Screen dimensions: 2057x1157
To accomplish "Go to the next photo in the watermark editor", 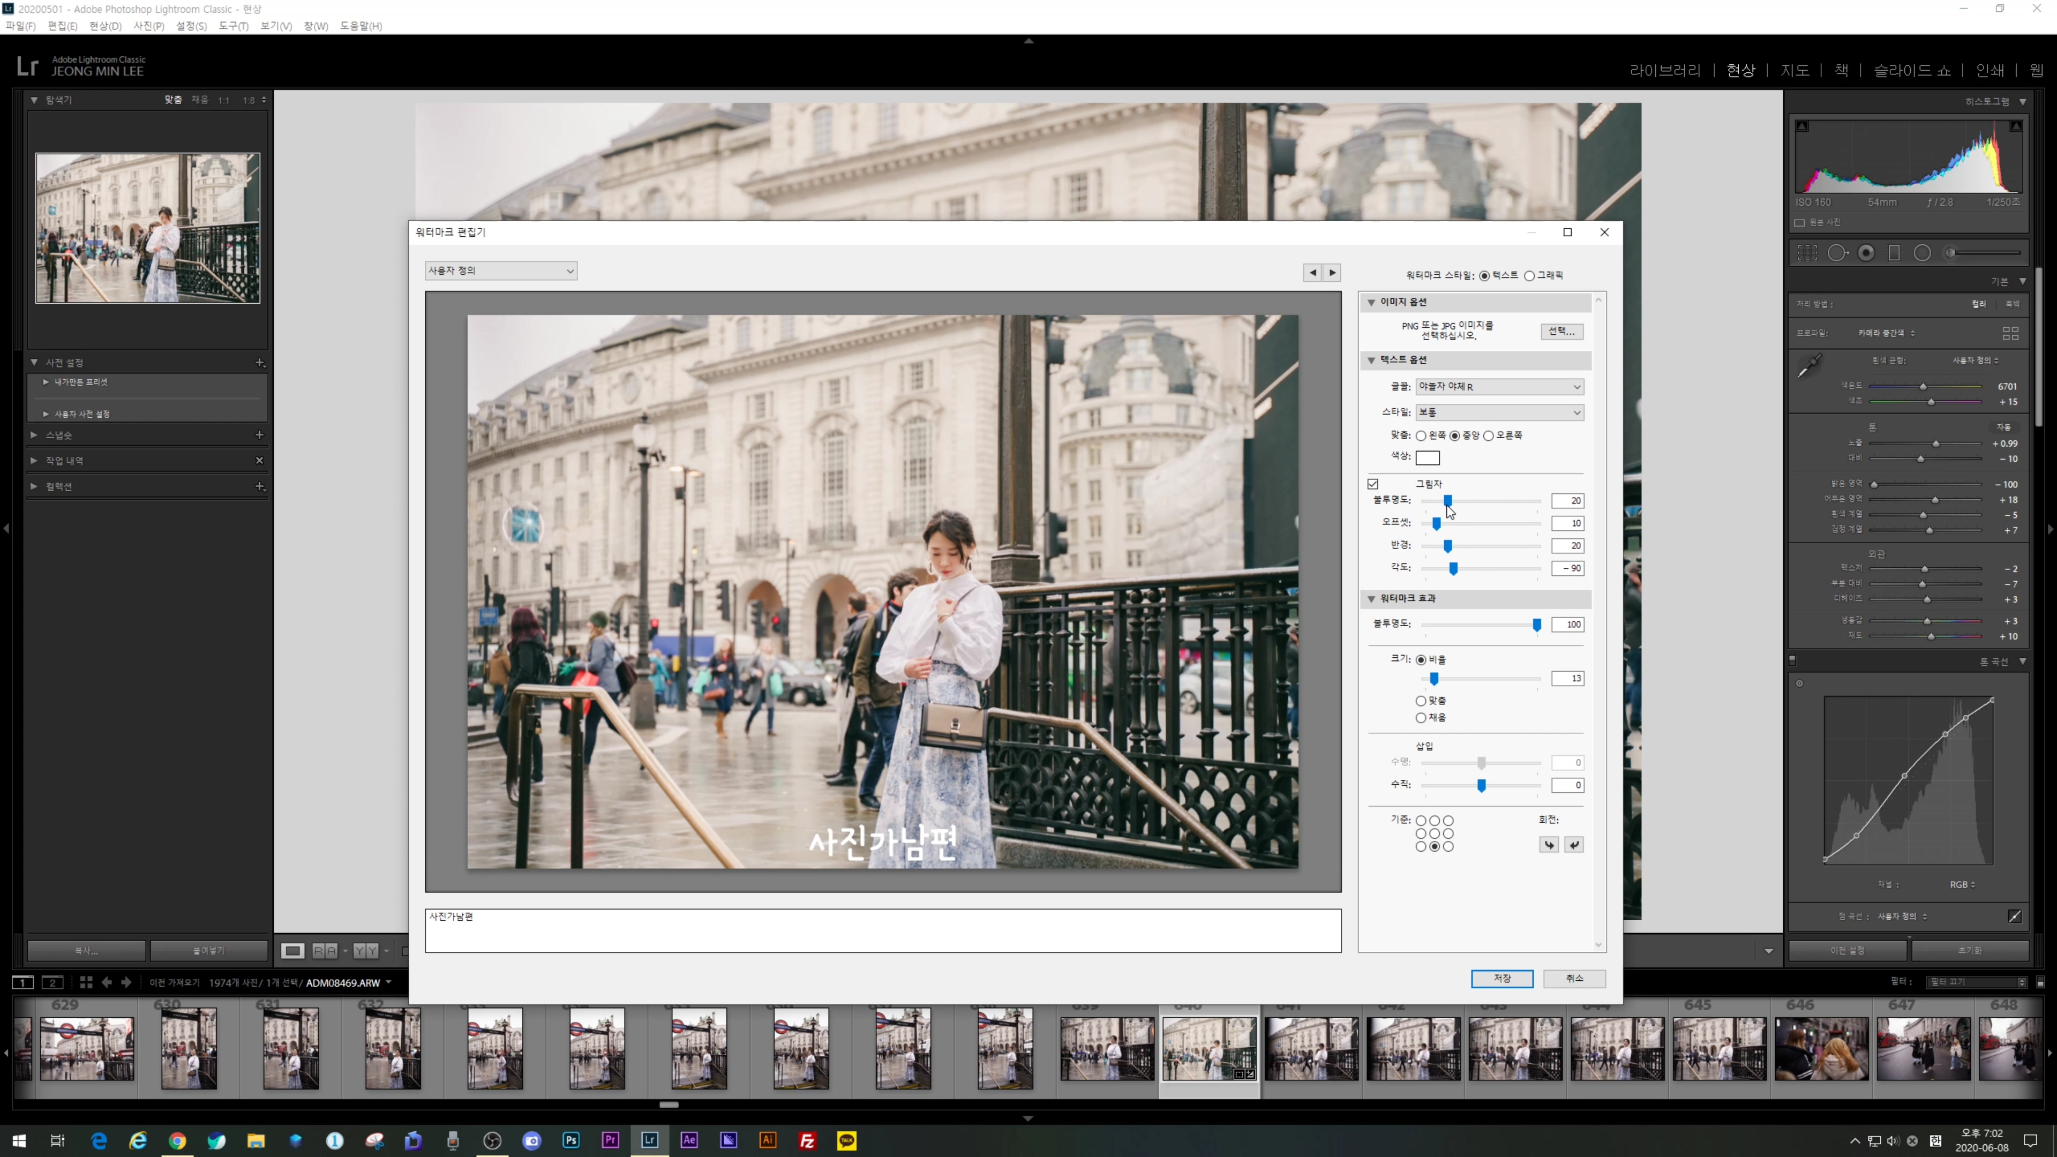I will coord(1332,273).
